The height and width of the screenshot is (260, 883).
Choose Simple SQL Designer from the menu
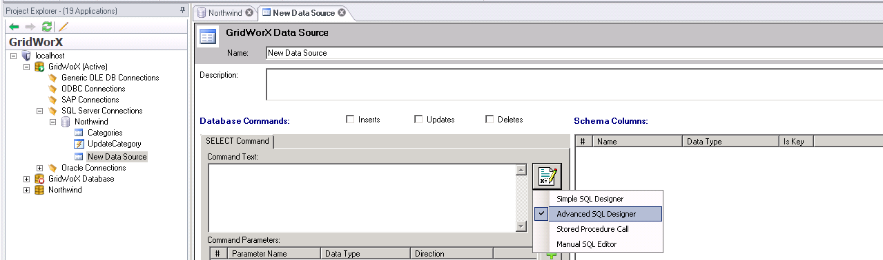click(x=590, y=199)
